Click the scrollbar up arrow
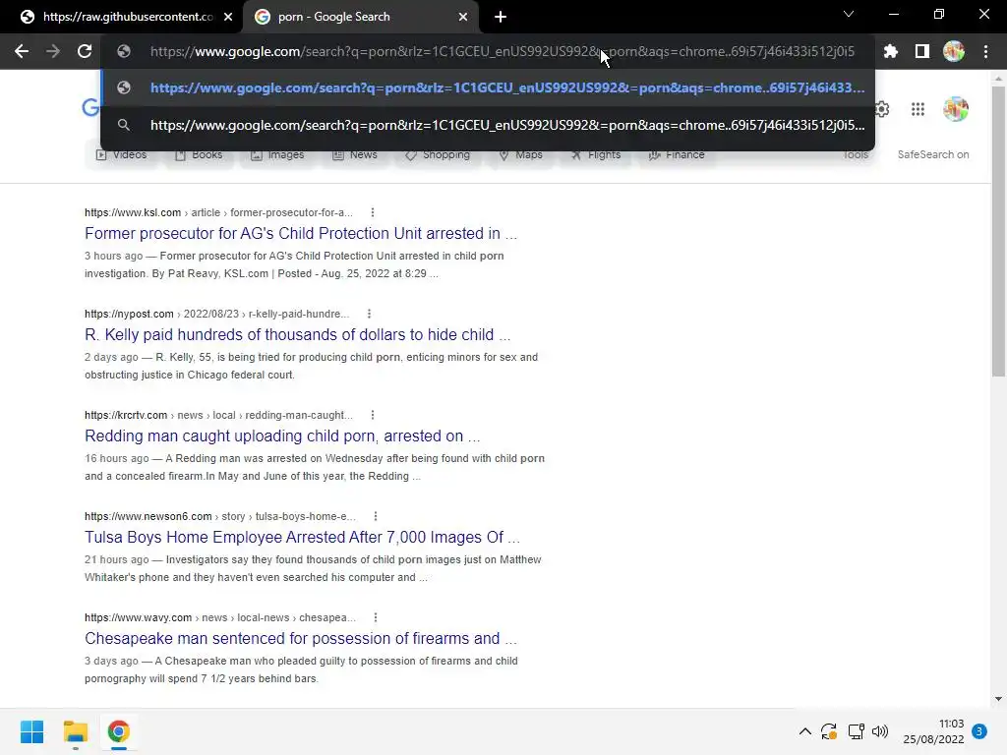Screen dimensions: 1007x755 pos(998,79)
